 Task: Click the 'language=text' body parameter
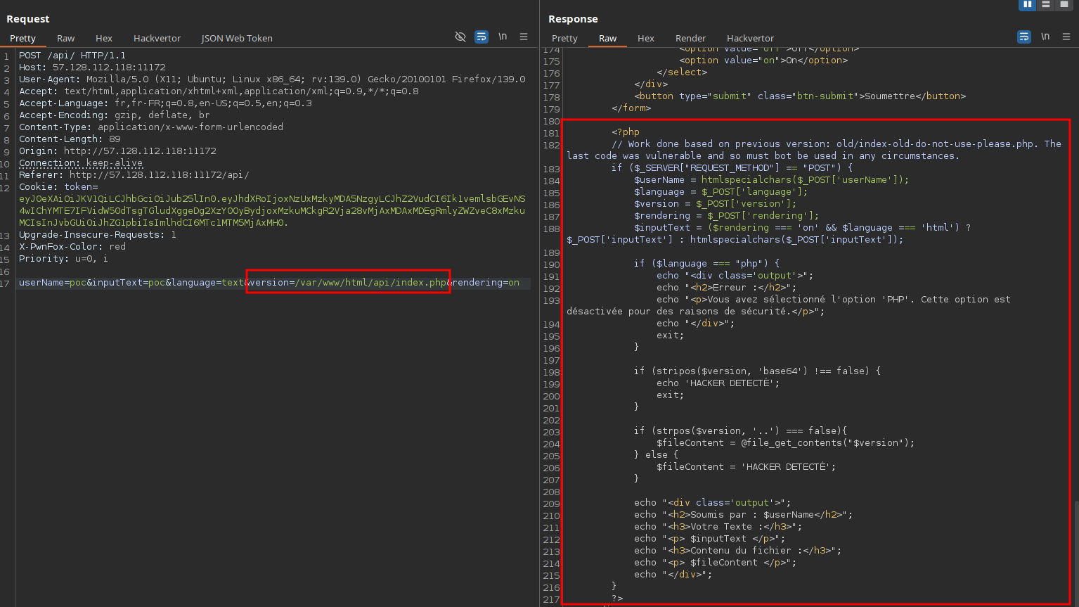tap(207, 283)
